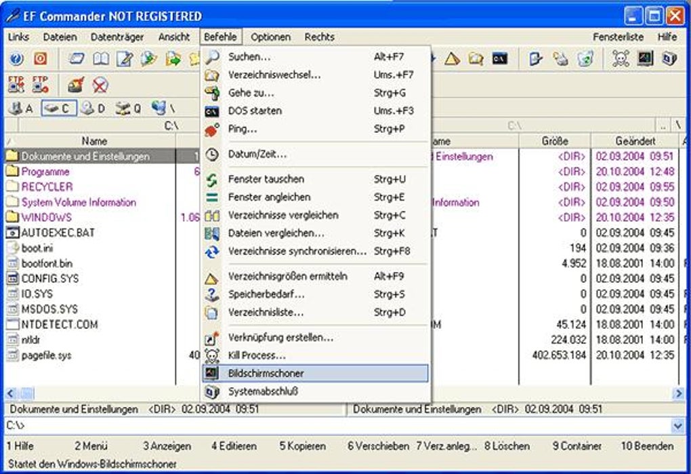Screen dimensions: 691x474
Task: Choose Verzeichnisse synchronisieren... menu entry
Action: 314,252
